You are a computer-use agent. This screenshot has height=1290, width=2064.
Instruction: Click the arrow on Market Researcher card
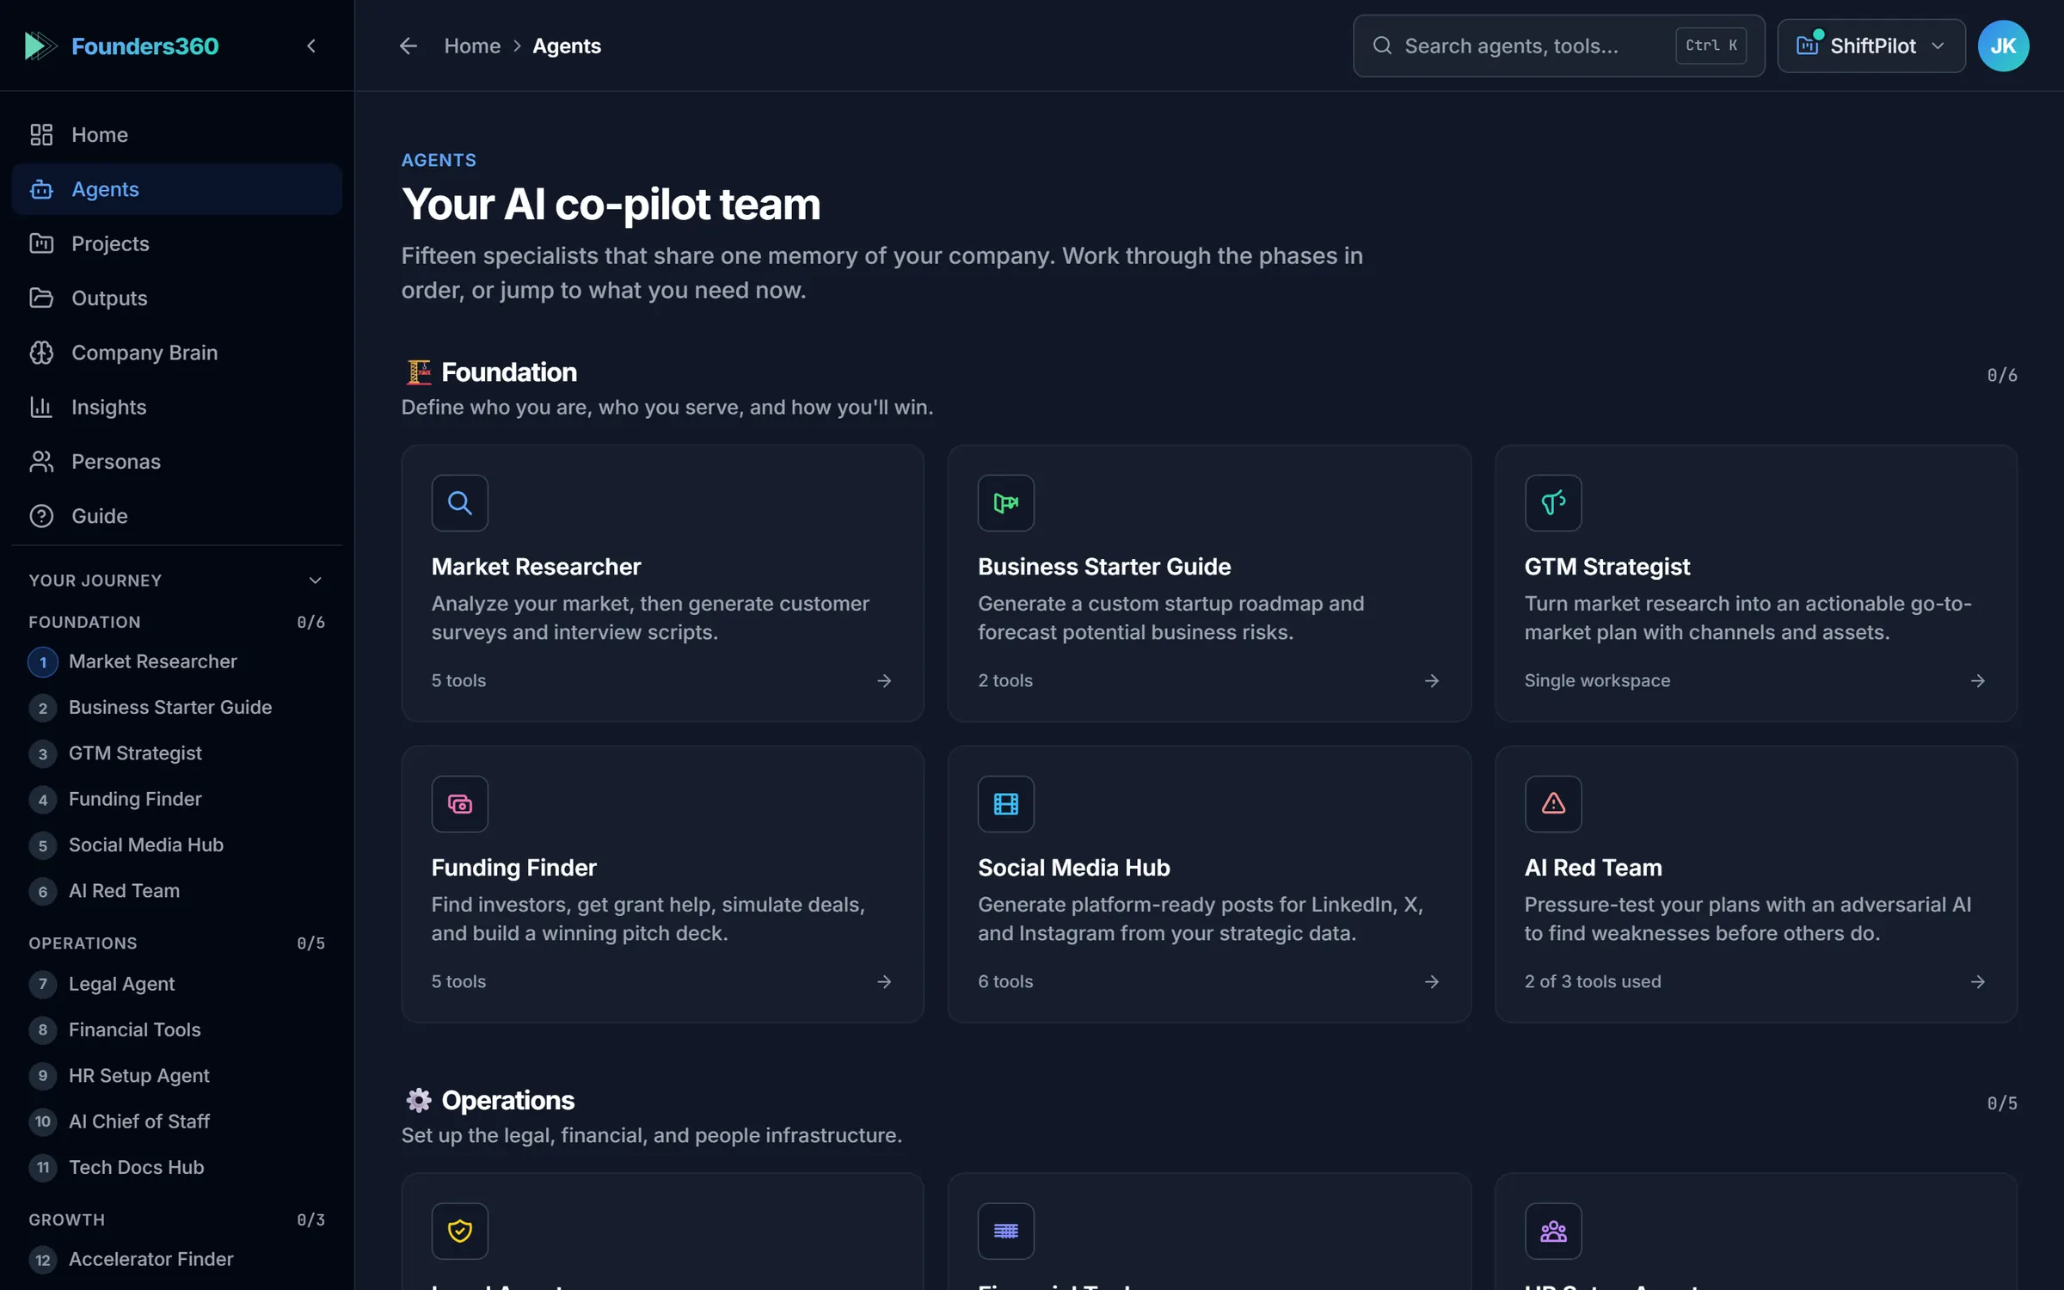pos(884,680)
